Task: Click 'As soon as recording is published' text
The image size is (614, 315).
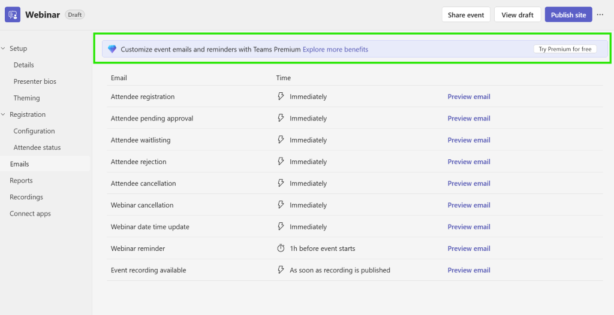Action: click(340, 270)
